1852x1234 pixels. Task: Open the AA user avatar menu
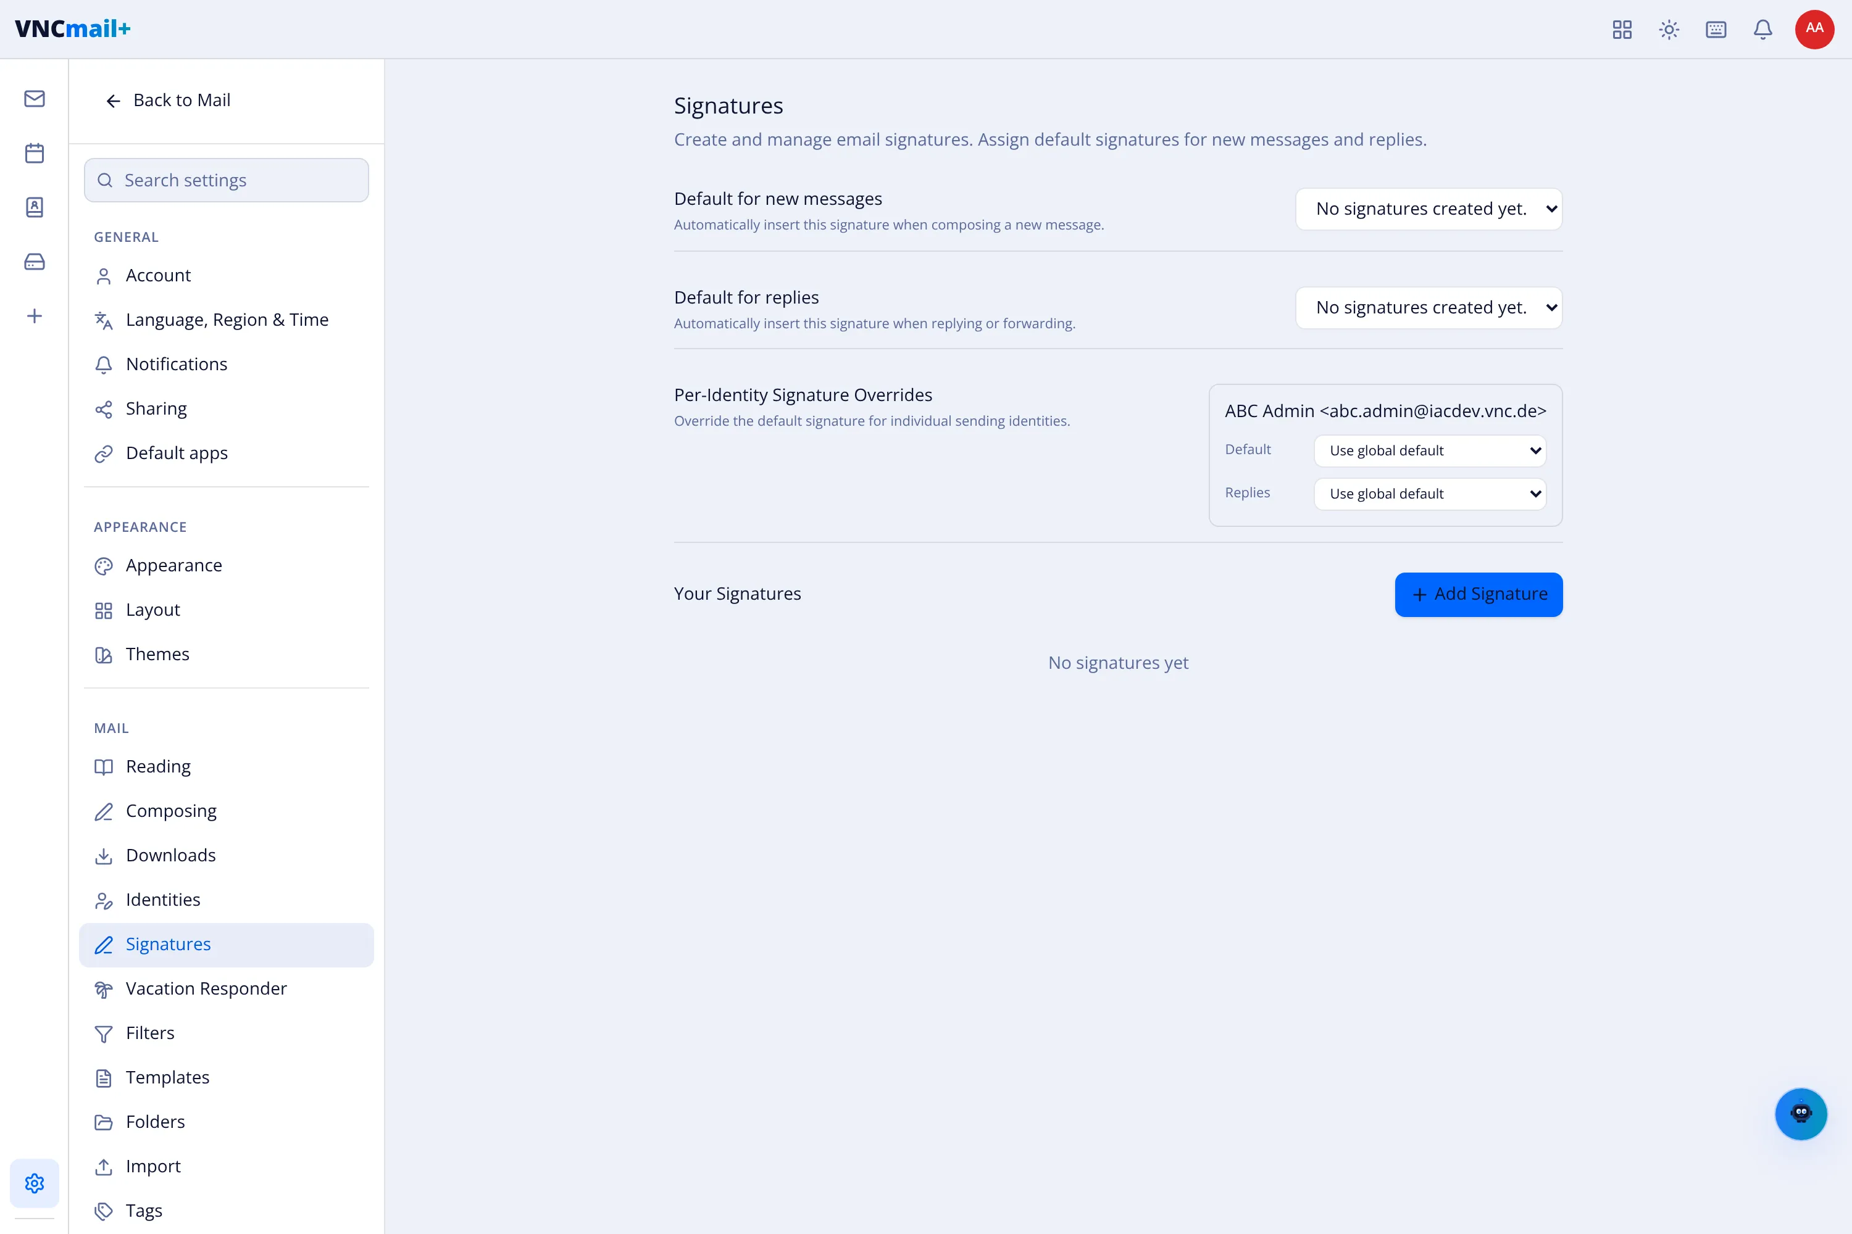pos(1815,29)
